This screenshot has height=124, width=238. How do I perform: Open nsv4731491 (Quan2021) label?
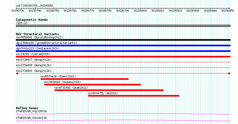(x=71, y=88)
